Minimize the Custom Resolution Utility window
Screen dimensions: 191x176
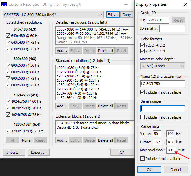pyautogui.click(x=126, y=4)
